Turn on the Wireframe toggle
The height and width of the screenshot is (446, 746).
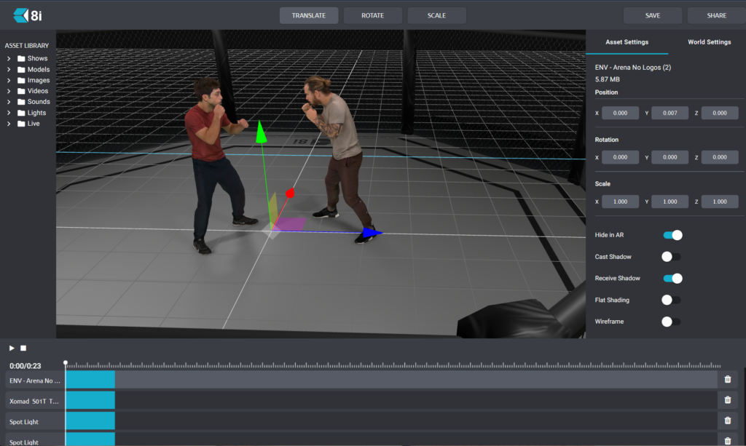tap(671, 322)
